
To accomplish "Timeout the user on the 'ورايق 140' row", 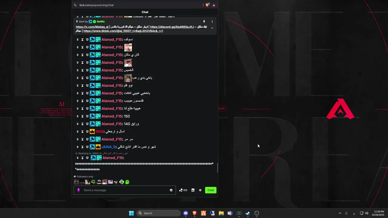I will point(82,124).
